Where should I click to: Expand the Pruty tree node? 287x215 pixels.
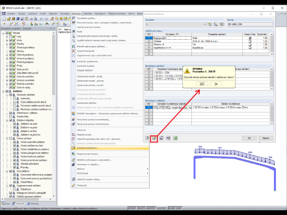click(7, 66)
